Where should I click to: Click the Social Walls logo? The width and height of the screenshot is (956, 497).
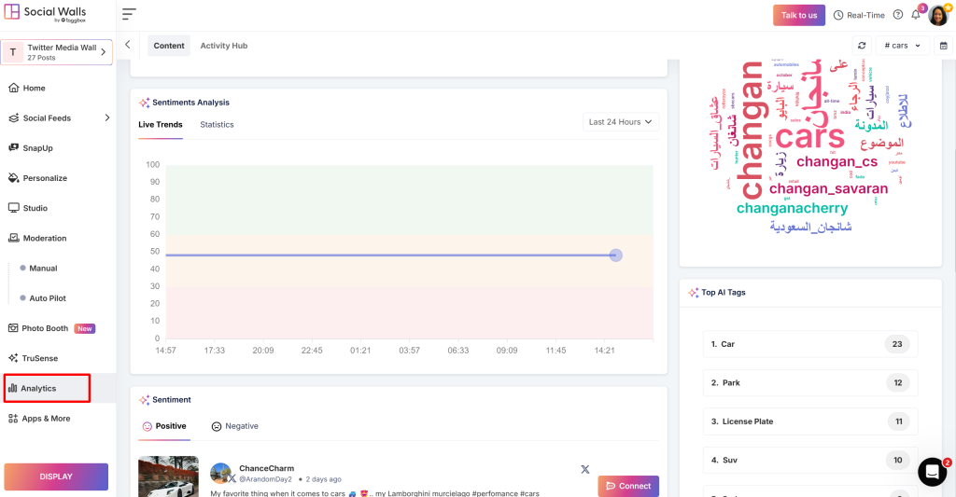pyautogui.click(x=45, y=14)
